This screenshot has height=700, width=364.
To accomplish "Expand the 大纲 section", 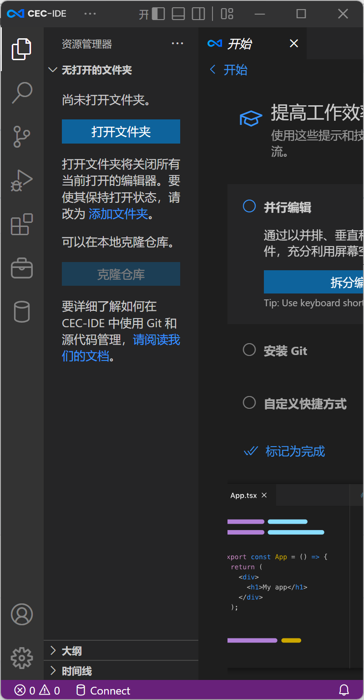I will point(121,651).
